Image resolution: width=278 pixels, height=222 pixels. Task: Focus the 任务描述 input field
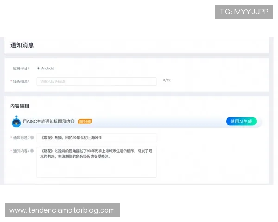point(96,81)
